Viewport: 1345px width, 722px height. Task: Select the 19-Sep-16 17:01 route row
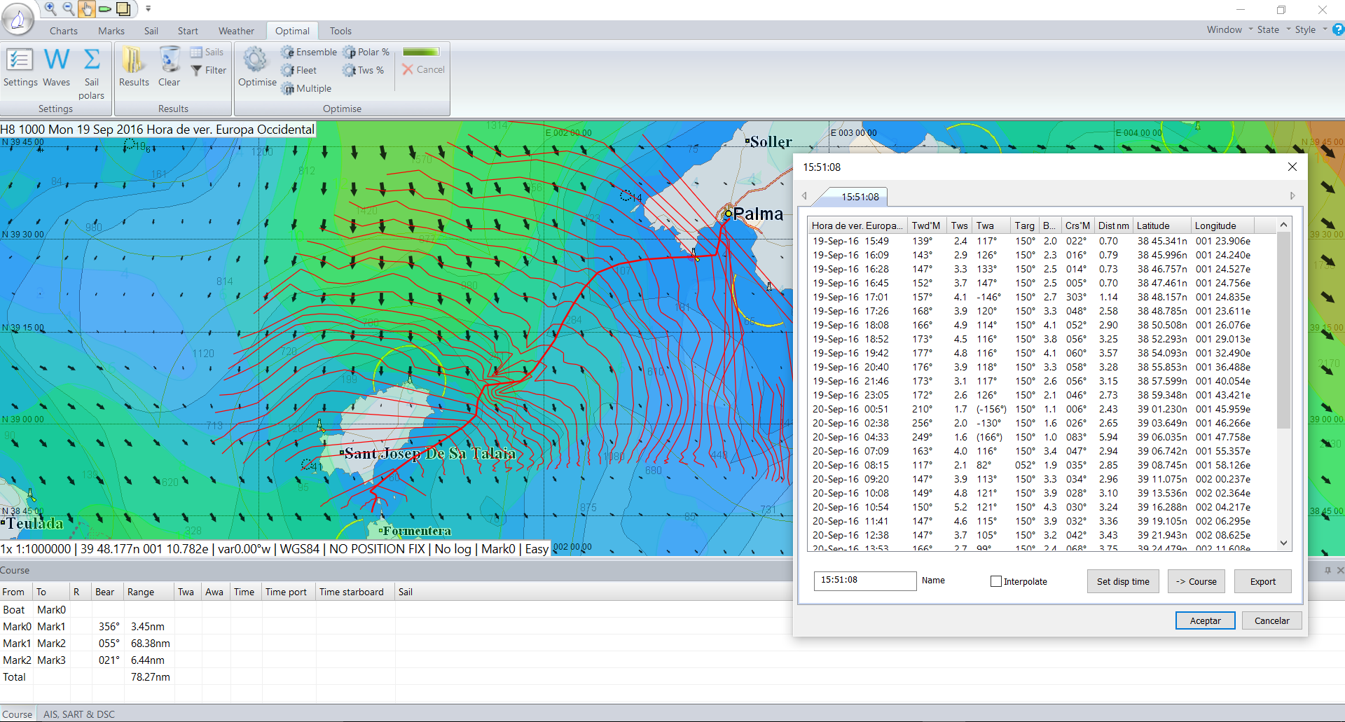1042,297
